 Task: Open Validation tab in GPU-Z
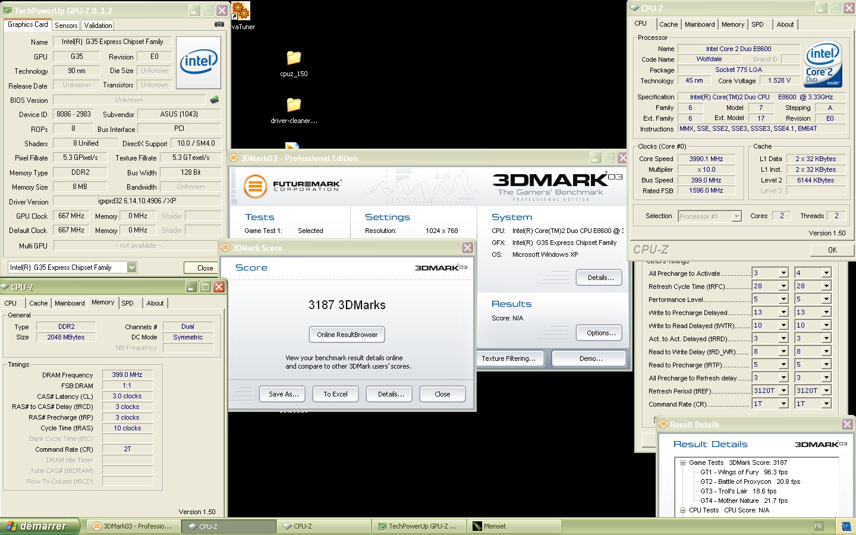point(98,26)
